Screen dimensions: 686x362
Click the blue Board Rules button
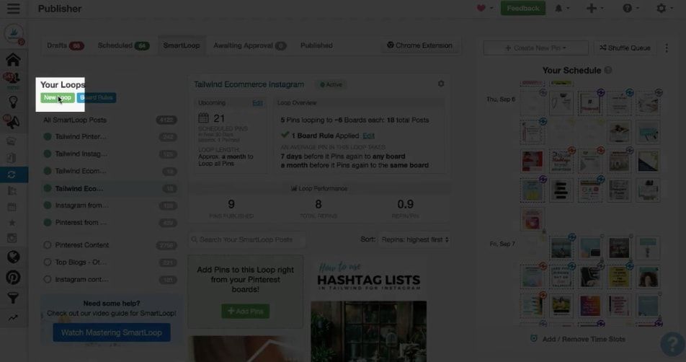click(x=97, y=97)
